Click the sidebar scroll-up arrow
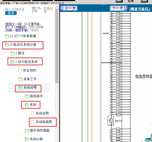Image resolution: width=152 pixels, height=142 pixels. pyautogui.click(x=57, y=7)
